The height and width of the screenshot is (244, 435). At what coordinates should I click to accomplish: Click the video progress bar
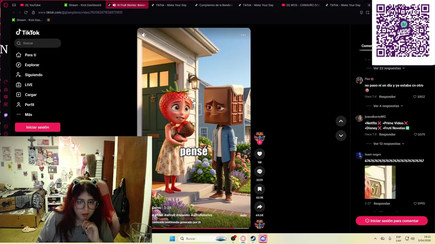(194, 228)
